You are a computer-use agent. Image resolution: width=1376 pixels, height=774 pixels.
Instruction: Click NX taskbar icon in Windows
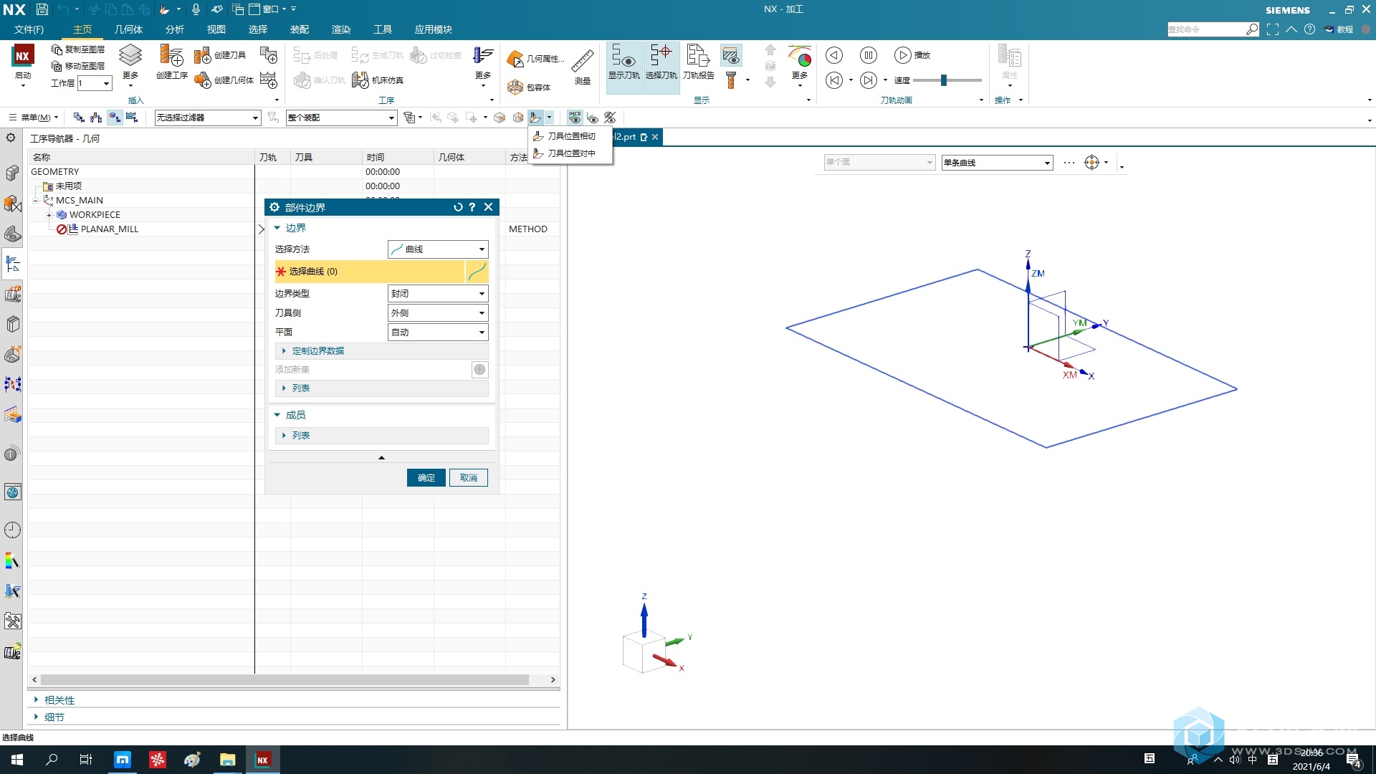pos(264,759)
